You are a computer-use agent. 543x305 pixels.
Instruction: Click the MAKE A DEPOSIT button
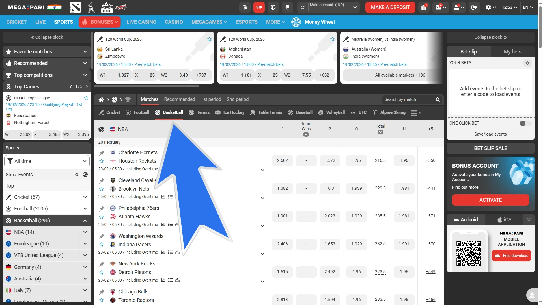390,7
